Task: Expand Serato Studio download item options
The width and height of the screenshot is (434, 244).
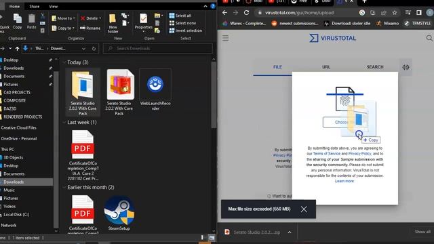Action: [290, 232]
